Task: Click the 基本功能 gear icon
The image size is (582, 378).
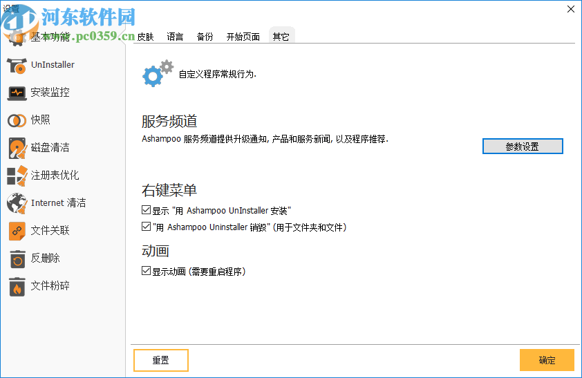Action: coord(17,38)
